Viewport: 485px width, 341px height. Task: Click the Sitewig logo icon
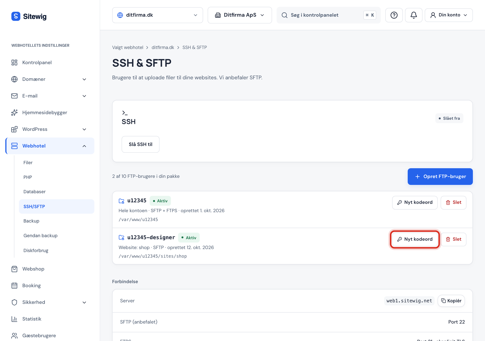coord(16,16)
